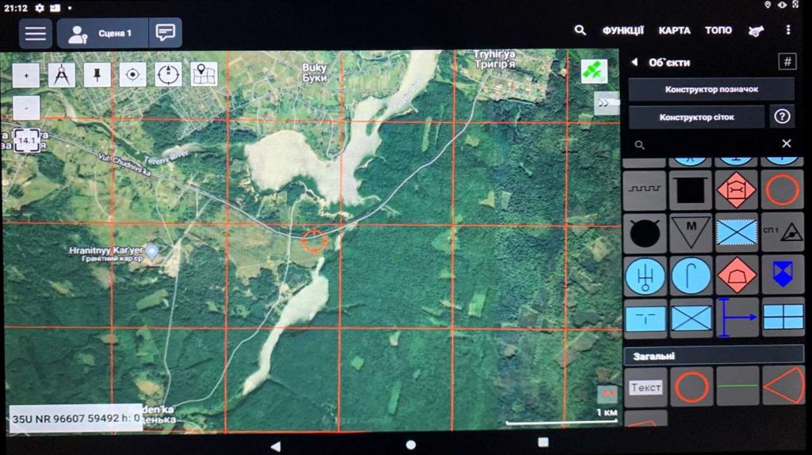Select the blue arrow boundary symbol
Viewport: 812px width, 455px height.
(x=737, y=319)
